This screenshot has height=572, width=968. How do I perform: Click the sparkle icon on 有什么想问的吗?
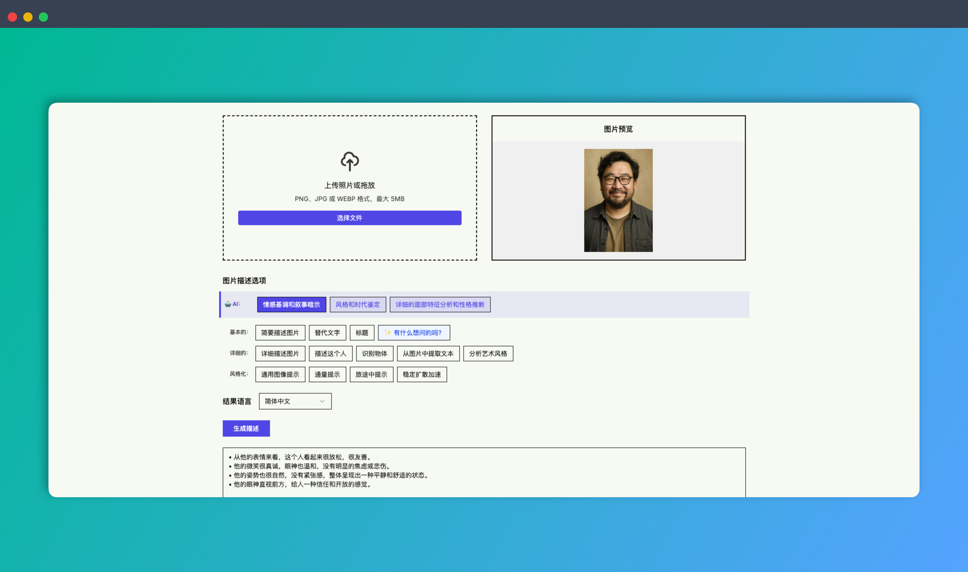point(387,333)
